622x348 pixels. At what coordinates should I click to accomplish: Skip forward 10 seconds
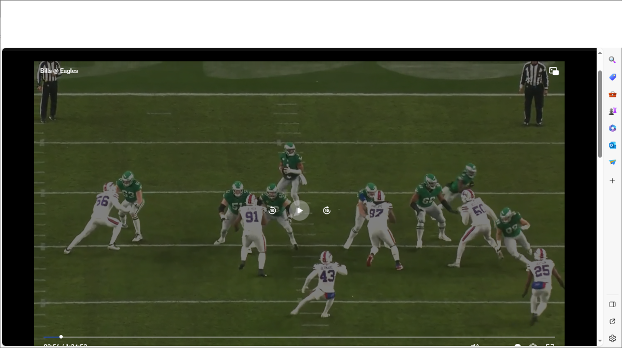[x=327, y=210]
